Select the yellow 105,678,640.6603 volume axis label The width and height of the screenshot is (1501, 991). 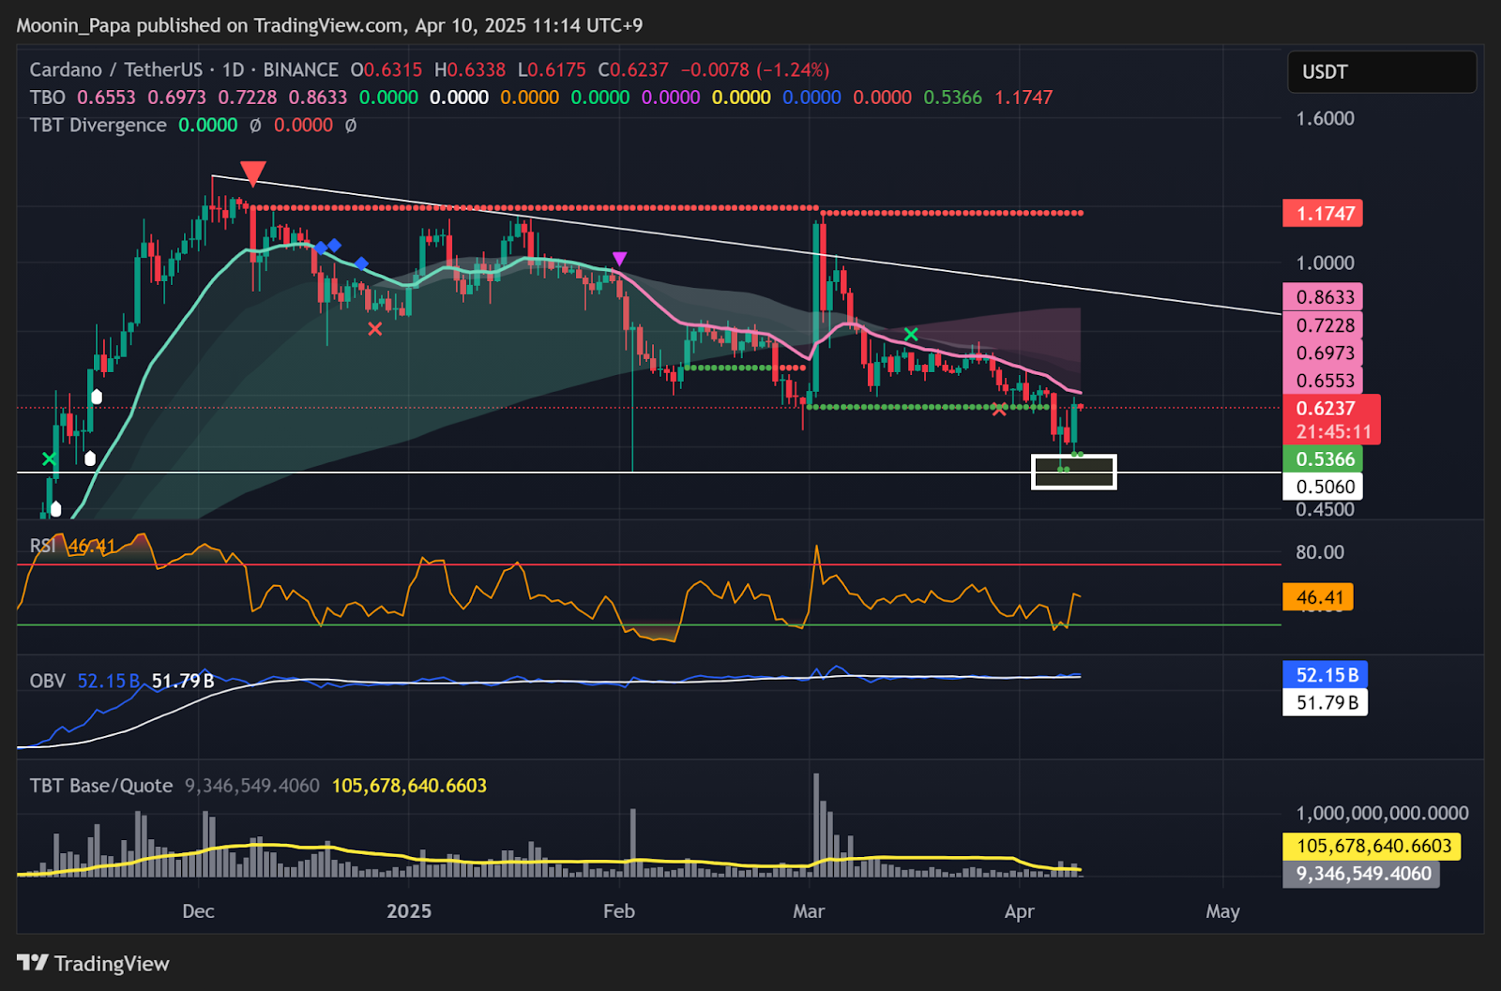click(1372, 847)
